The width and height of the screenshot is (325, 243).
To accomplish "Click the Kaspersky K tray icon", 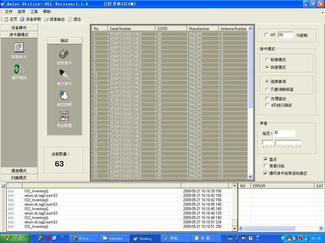I will click(x=301, y=238).
